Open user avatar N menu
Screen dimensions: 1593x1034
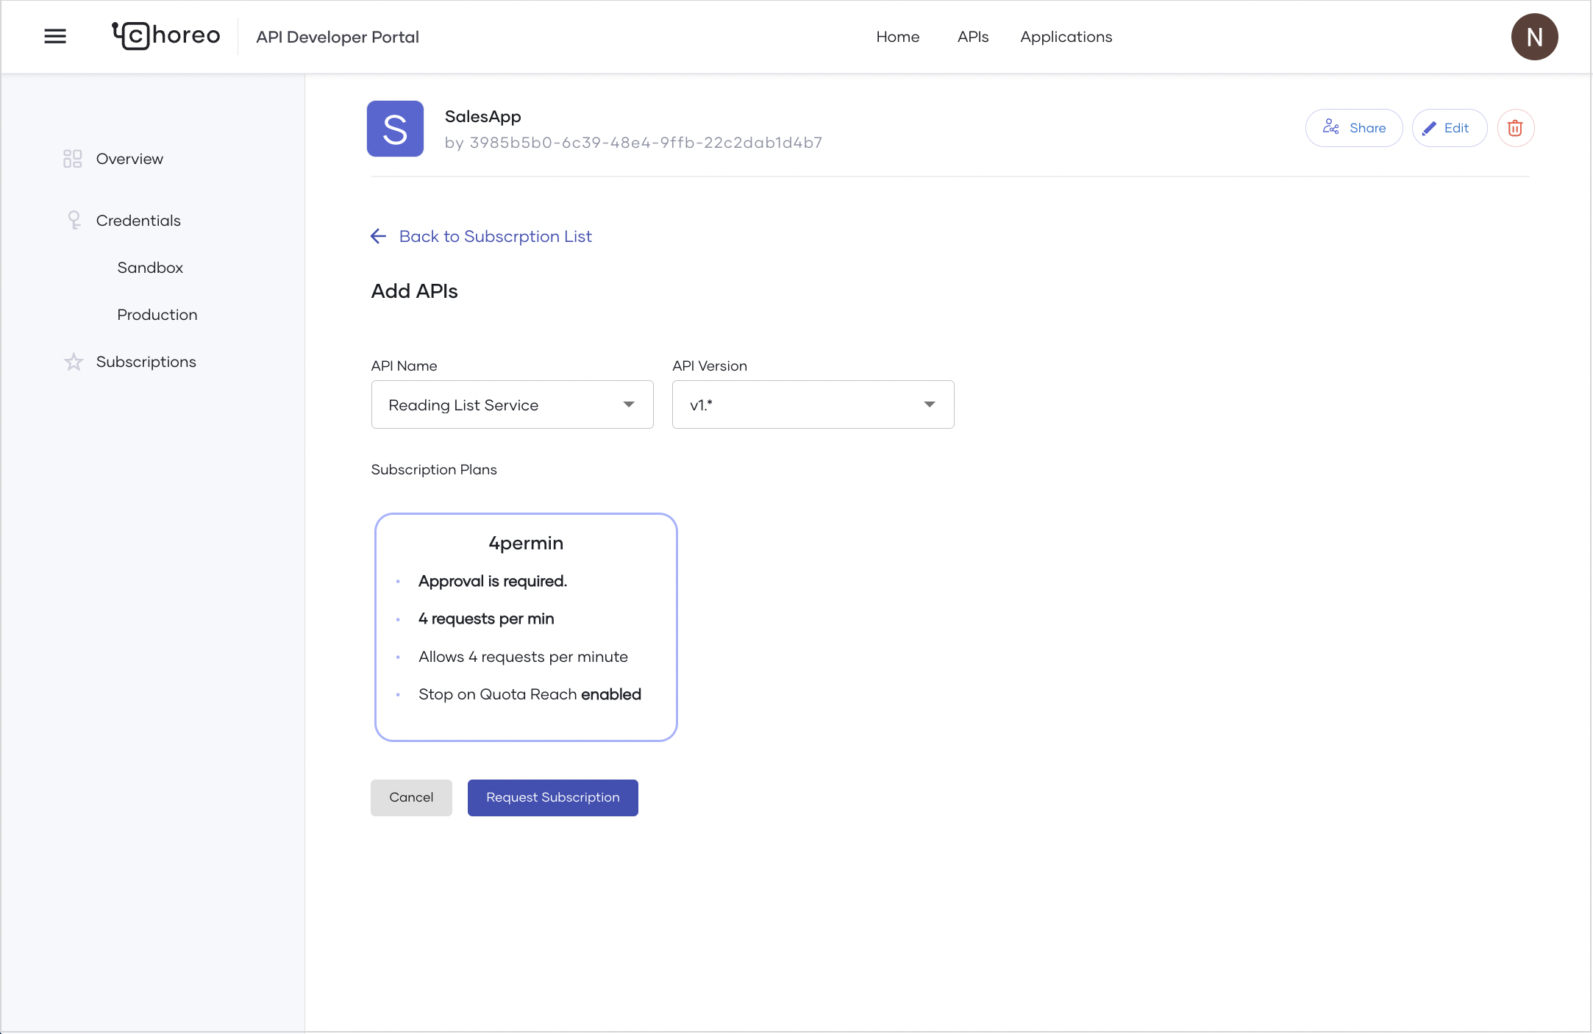click(x=1534, y=37)
